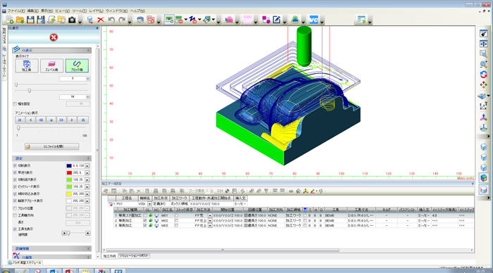Viewport: 493px width, 273px height.
Task: Open the red rapid-feed color dropdown
Action: click(87, 173)
